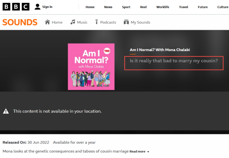Click the My Sounds icon
Screen dimensions: 229x158
click(x=126, y=22)
